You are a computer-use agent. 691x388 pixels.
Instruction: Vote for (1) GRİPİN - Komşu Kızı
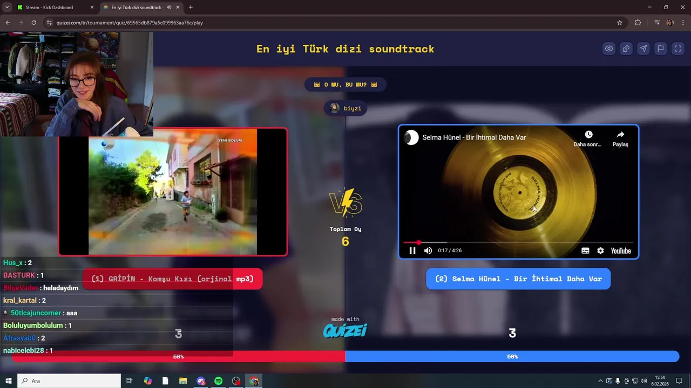172,279
